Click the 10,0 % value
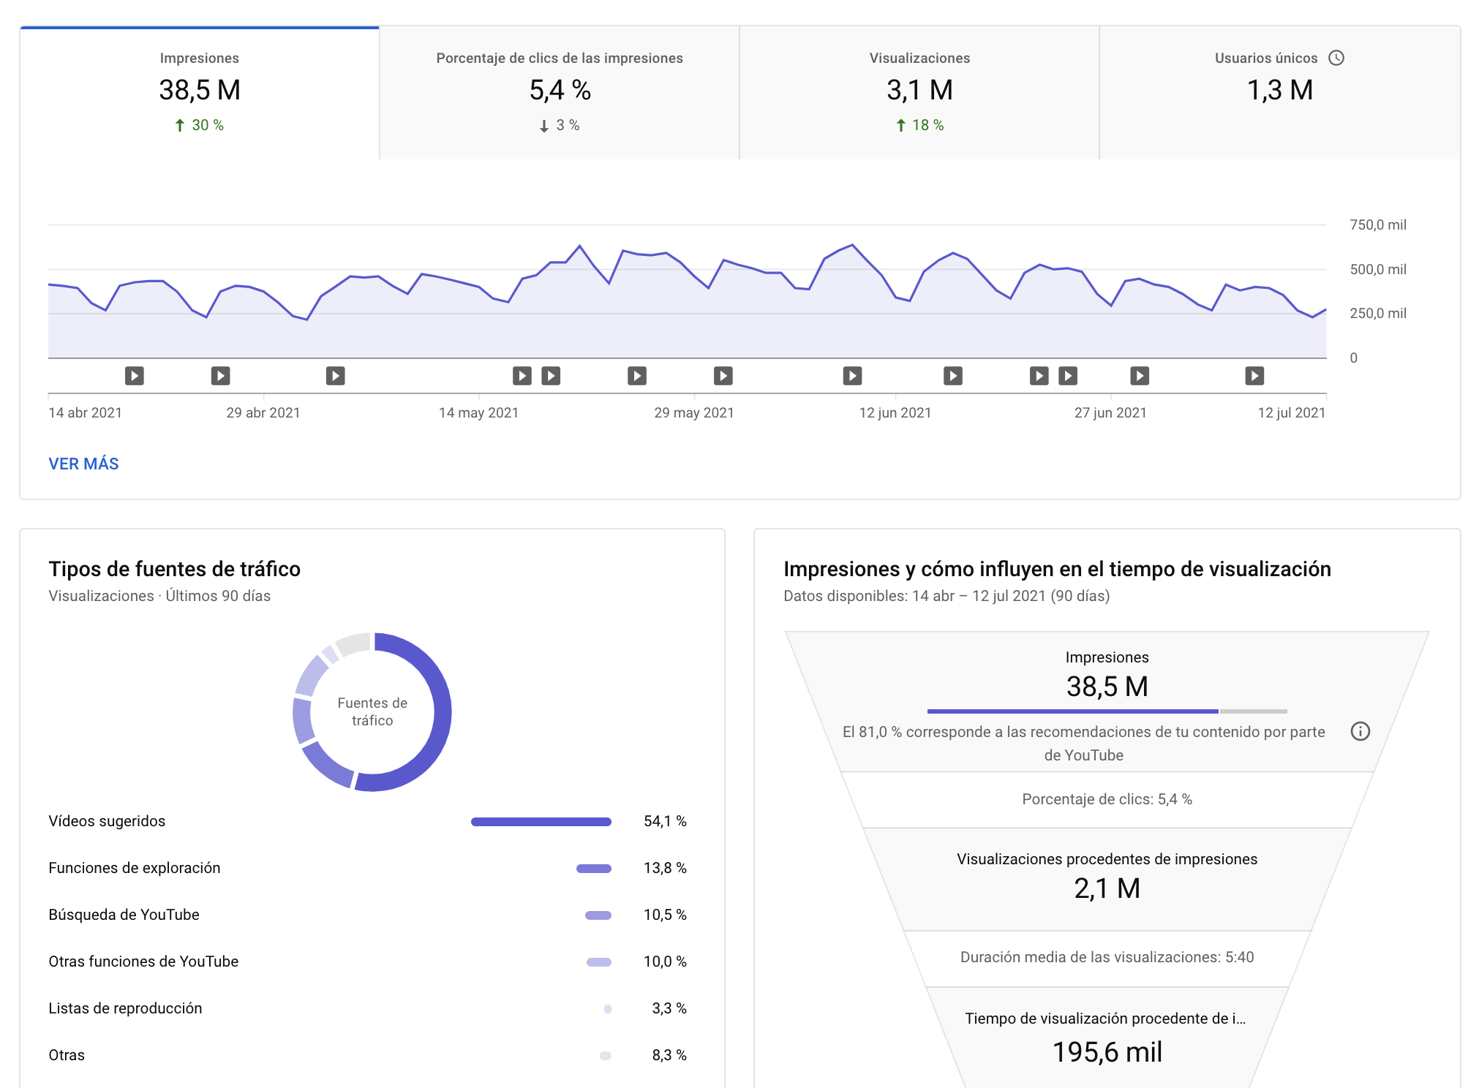 click(665, 962)
